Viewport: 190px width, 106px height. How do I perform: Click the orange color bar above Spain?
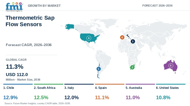coord(110,84)
